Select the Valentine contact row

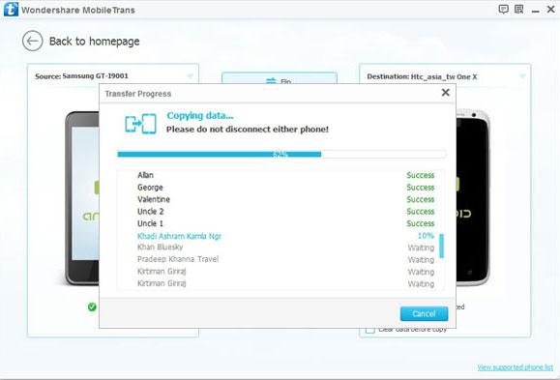click(280, 199)
